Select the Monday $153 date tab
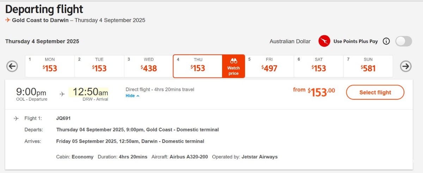The height and width of the screenshot is (173, 423). coord(50,66)
